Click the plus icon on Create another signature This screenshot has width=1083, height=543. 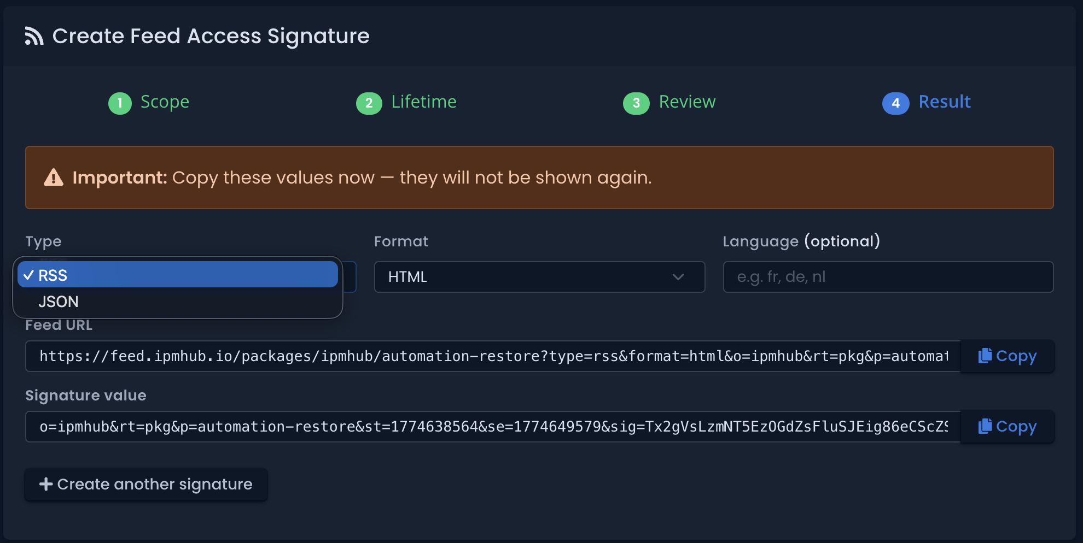coord(46,484)
